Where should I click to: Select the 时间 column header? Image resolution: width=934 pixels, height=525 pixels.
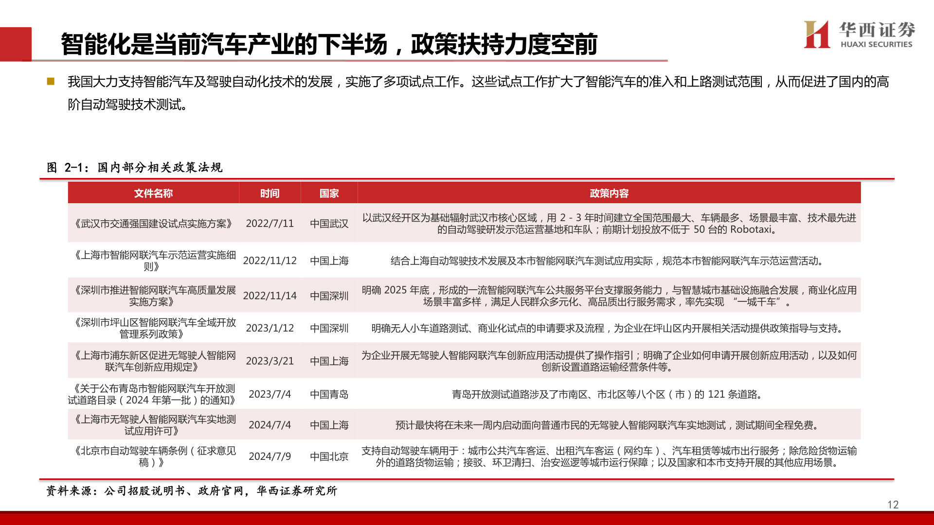coord(270,193)
